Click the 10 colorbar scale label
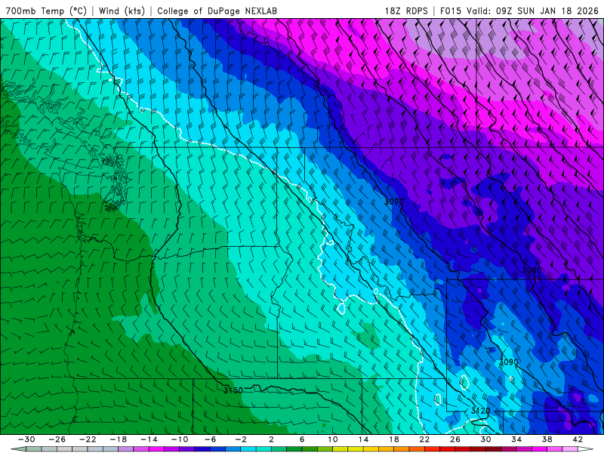 333,439
